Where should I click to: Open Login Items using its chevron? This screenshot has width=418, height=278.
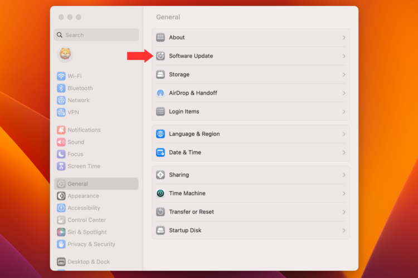click(344, 111)
